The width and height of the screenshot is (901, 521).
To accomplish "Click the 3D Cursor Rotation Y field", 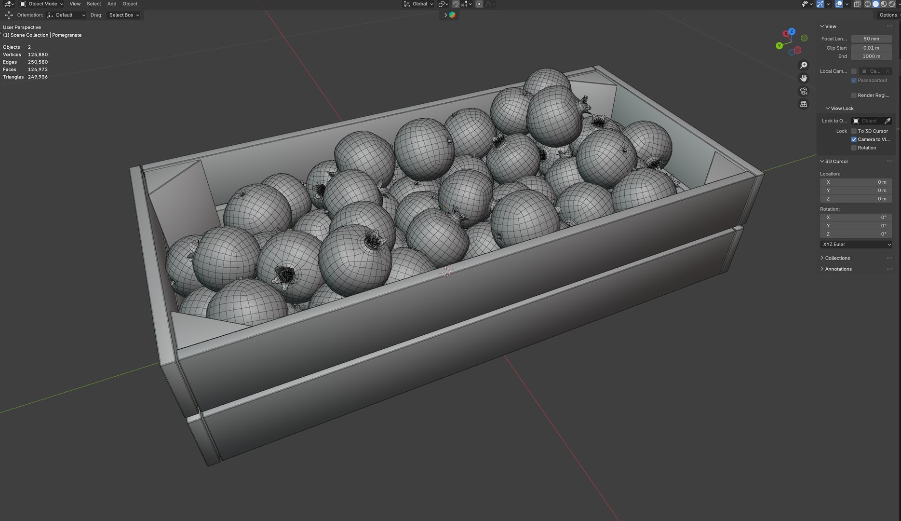I will (856, 226).
